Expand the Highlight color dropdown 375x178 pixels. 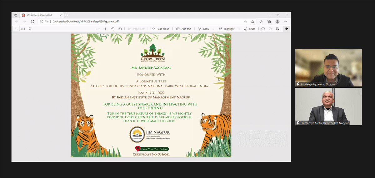239,29
